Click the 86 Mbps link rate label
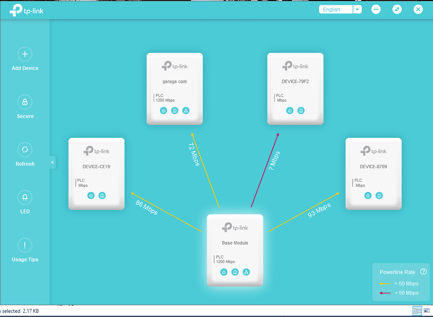Image resolution: width=433 pixels, height=317 pixels. coord(146,207)
